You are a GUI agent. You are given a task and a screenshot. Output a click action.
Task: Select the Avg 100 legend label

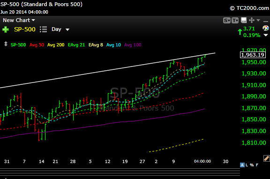[x=133, y=45]
